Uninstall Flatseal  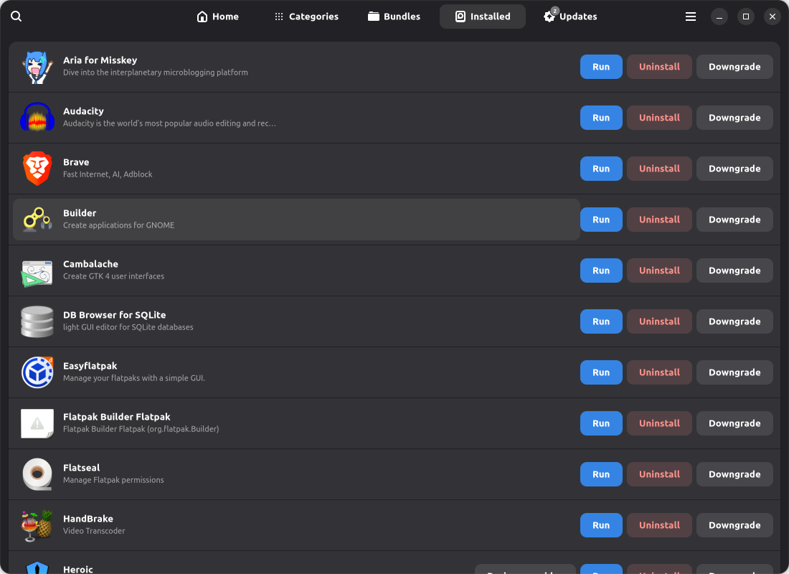pos(659,474)
